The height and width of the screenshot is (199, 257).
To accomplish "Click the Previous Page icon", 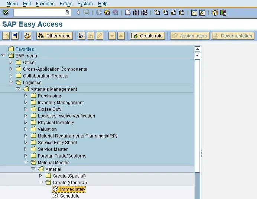I will pyautogui.click(x=165, y=13).
